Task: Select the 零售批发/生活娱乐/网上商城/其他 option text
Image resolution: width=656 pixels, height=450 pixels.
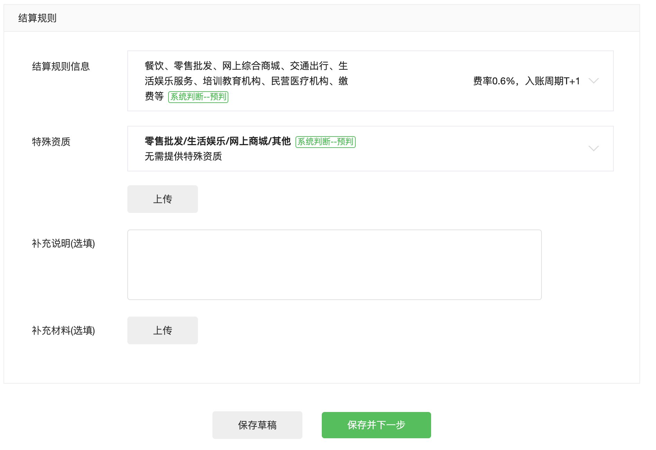Action: pyautogui.click(x=218, y=141)
